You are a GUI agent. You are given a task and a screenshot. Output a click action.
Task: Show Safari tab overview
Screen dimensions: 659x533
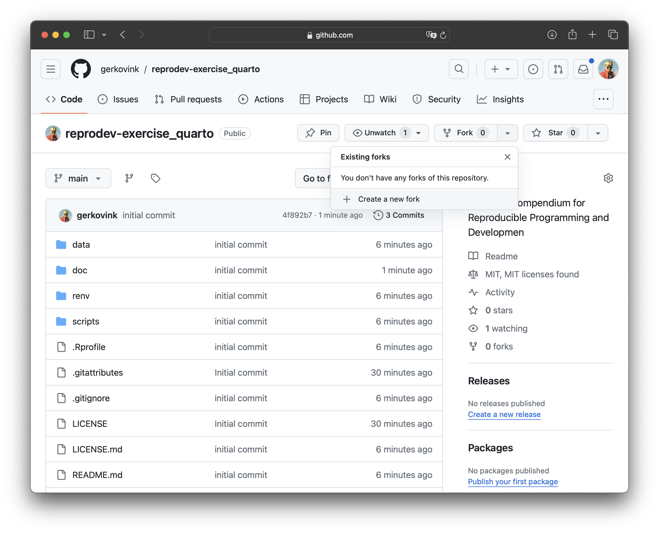(613, 35)
